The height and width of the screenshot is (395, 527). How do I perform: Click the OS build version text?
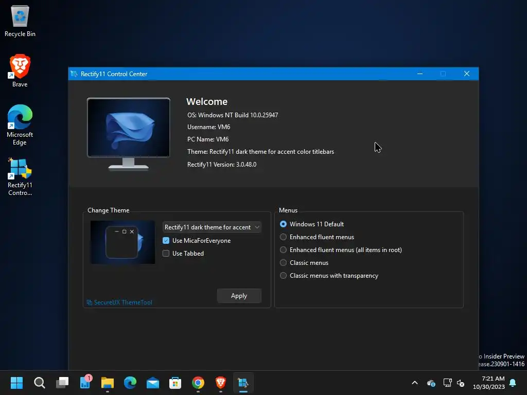[x=233, y=115]
